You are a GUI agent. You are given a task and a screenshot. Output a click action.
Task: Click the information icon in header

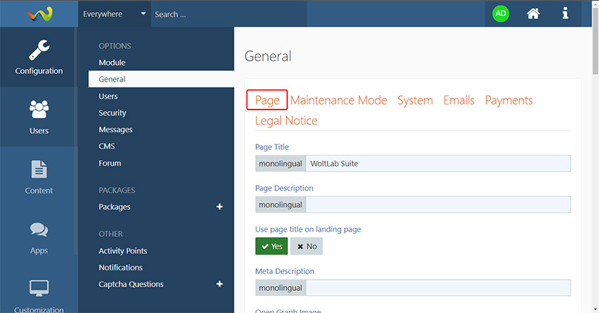(x=566, y=14)
